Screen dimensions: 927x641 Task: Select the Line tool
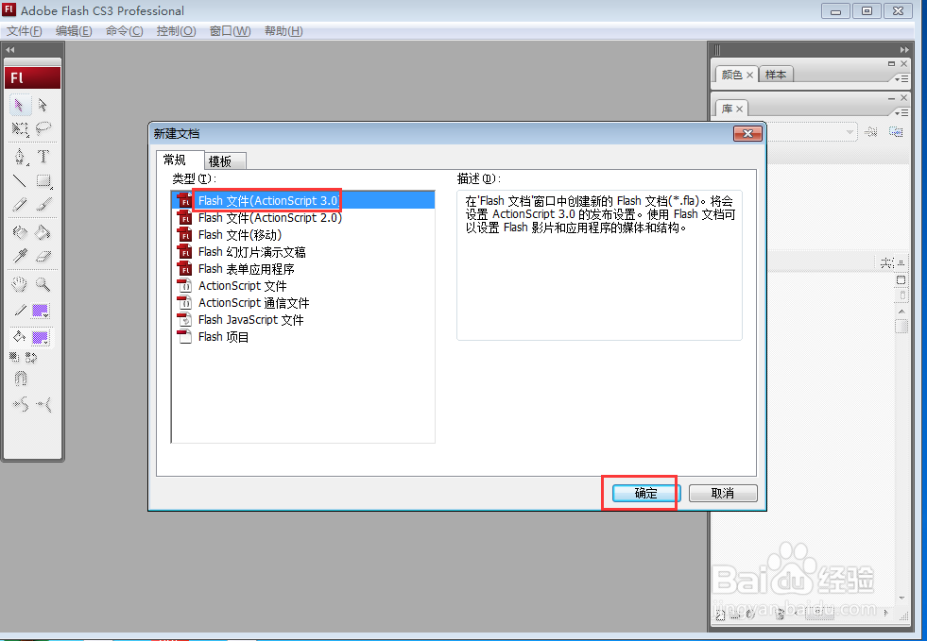(19, 180)
